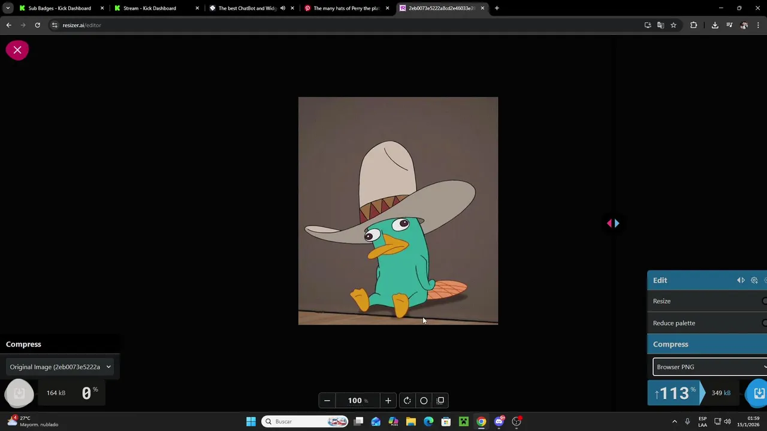The width and height of the screenshot is (767, 431).
Task: Open the media controls icon in Chrome
Action: tap(729, 25)
